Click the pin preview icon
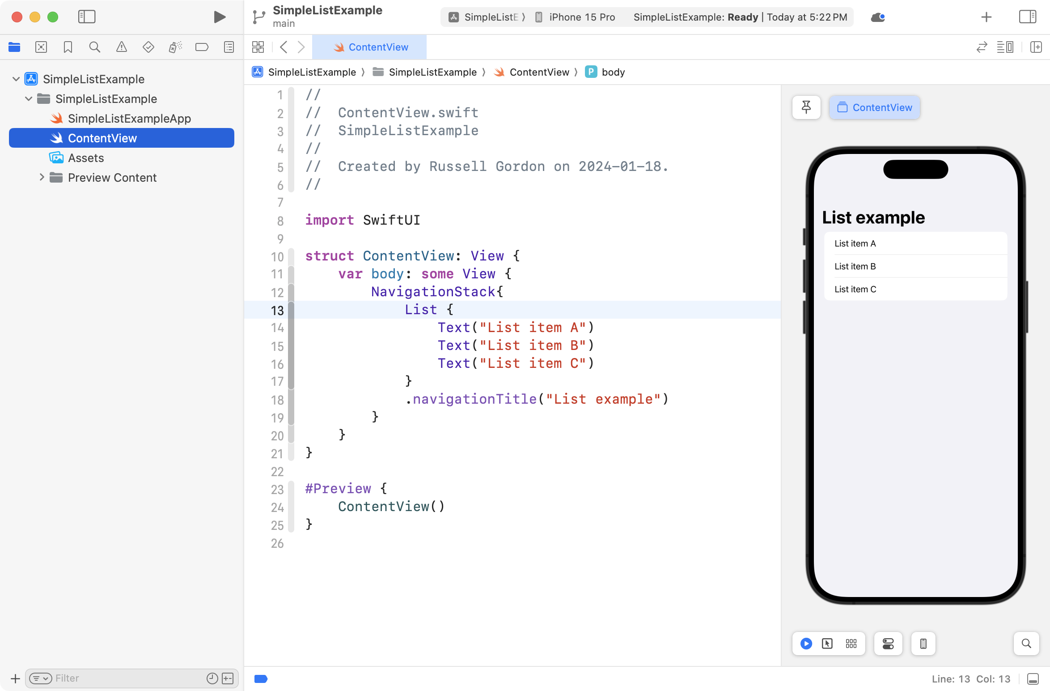The image size is (1050, 691). pos(806,107)
